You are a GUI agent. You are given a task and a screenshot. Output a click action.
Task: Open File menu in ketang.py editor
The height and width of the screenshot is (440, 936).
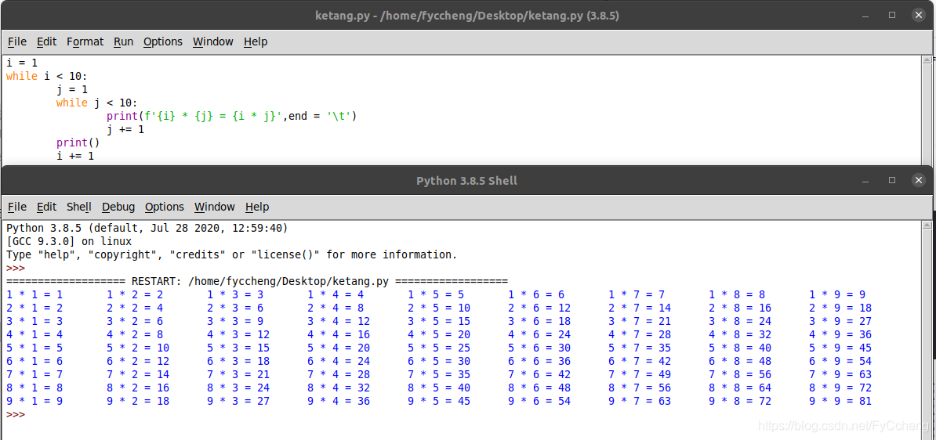pyautogui.click(x=16, y=41)
